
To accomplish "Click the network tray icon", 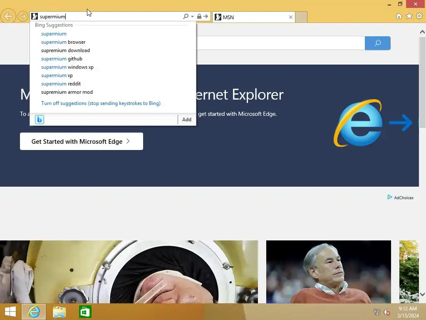I will 377,312.
